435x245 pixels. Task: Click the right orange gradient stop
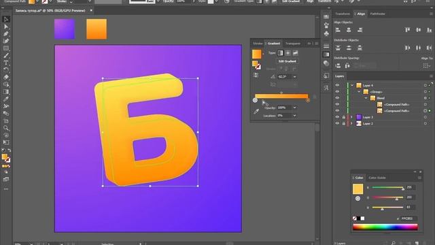[x=308, y=100]
